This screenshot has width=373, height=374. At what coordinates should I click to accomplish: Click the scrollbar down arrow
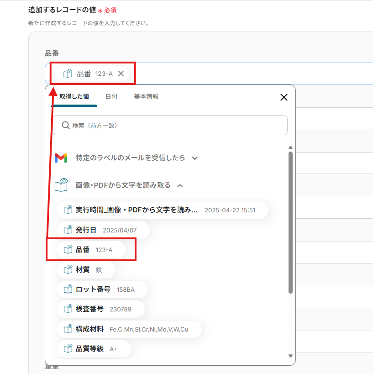(290, 356)
